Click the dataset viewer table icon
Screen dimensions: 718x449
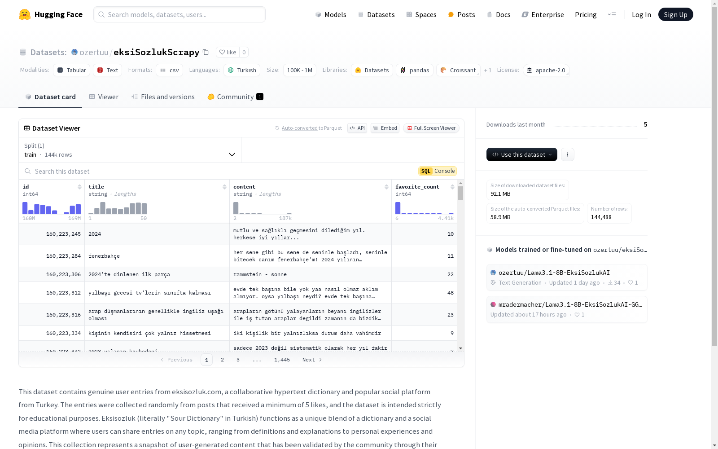coord(27,128)
